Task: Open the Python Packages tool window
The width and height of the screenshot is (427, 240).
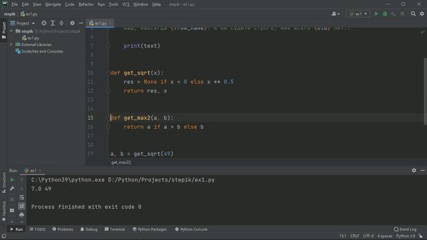Action: click(149, 229)
